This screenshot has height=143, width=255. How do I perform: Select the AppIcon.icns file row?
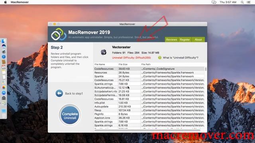149,118
